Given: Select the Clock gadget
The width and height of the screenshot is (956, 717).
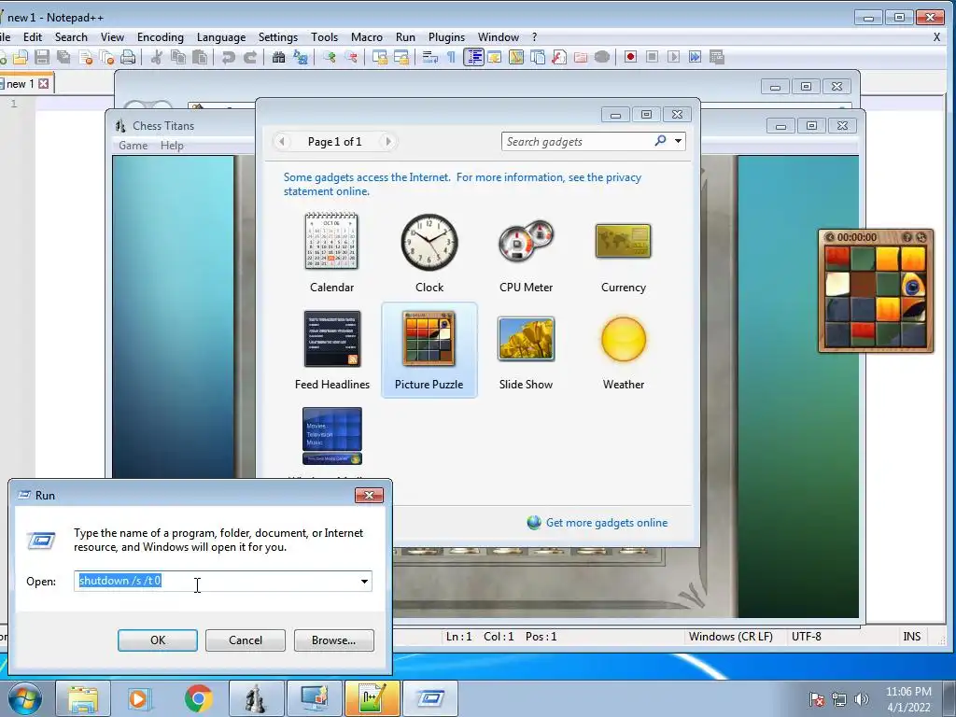Looking at the screenshot, I should coord(429,252).
